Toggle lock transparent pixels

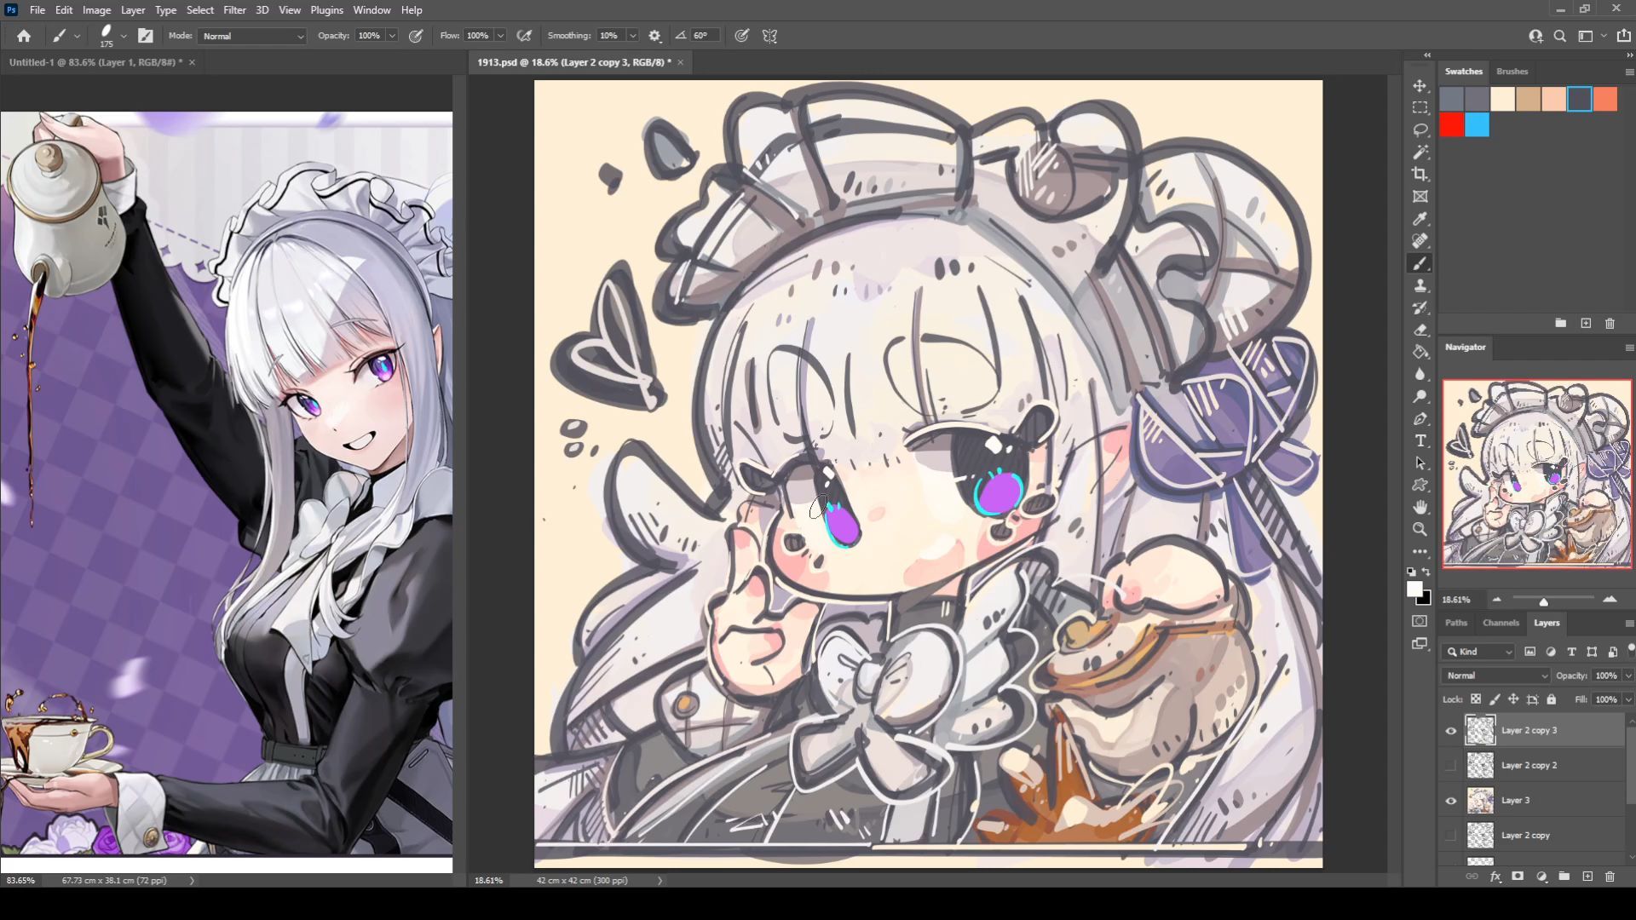coord(1476,699)
